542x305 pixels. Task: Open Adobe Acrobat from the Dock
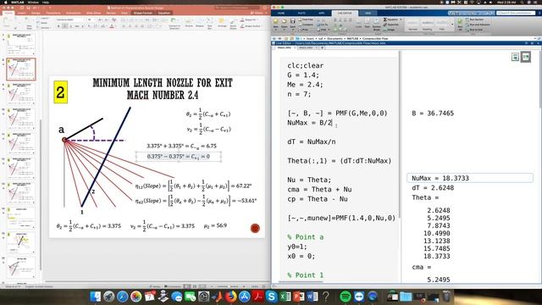257,297
